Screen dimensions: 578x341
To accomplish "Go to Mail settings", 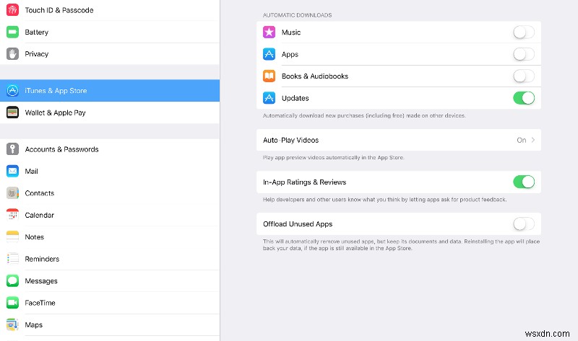I will 110,171.
